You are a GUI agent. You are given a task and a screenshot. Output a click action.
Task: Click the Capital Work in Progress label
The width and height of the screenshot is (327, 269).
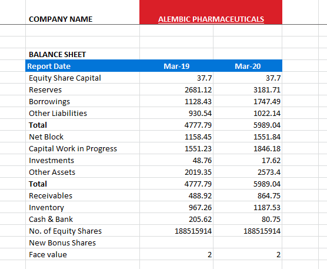click(x=73, y=149)
